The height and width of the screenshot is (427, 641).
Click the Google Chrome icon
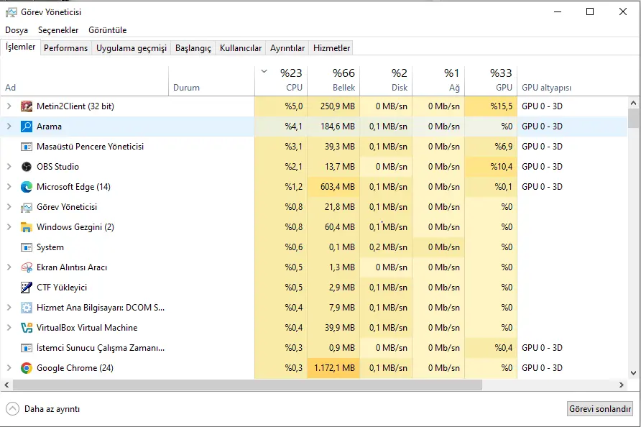26,368
